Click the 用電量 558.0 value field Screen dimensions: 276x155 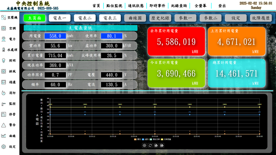click(x=55, y=36)
